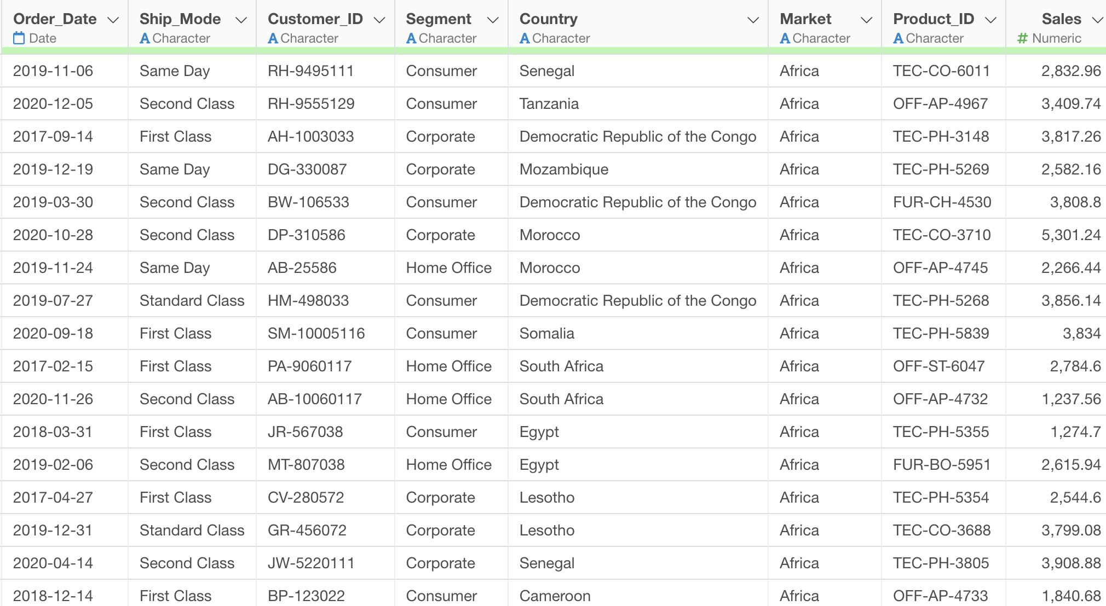Click the Character type icon under Segment
The image size is (1106, 606).
(x=411, y=38)
